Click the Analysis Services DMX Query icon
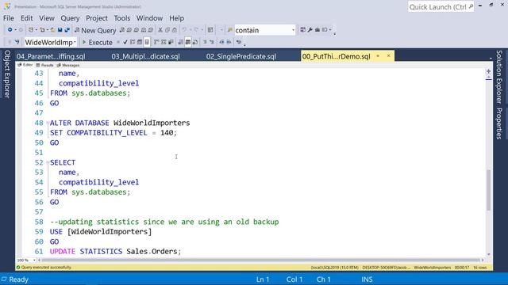 pos(136,30)
